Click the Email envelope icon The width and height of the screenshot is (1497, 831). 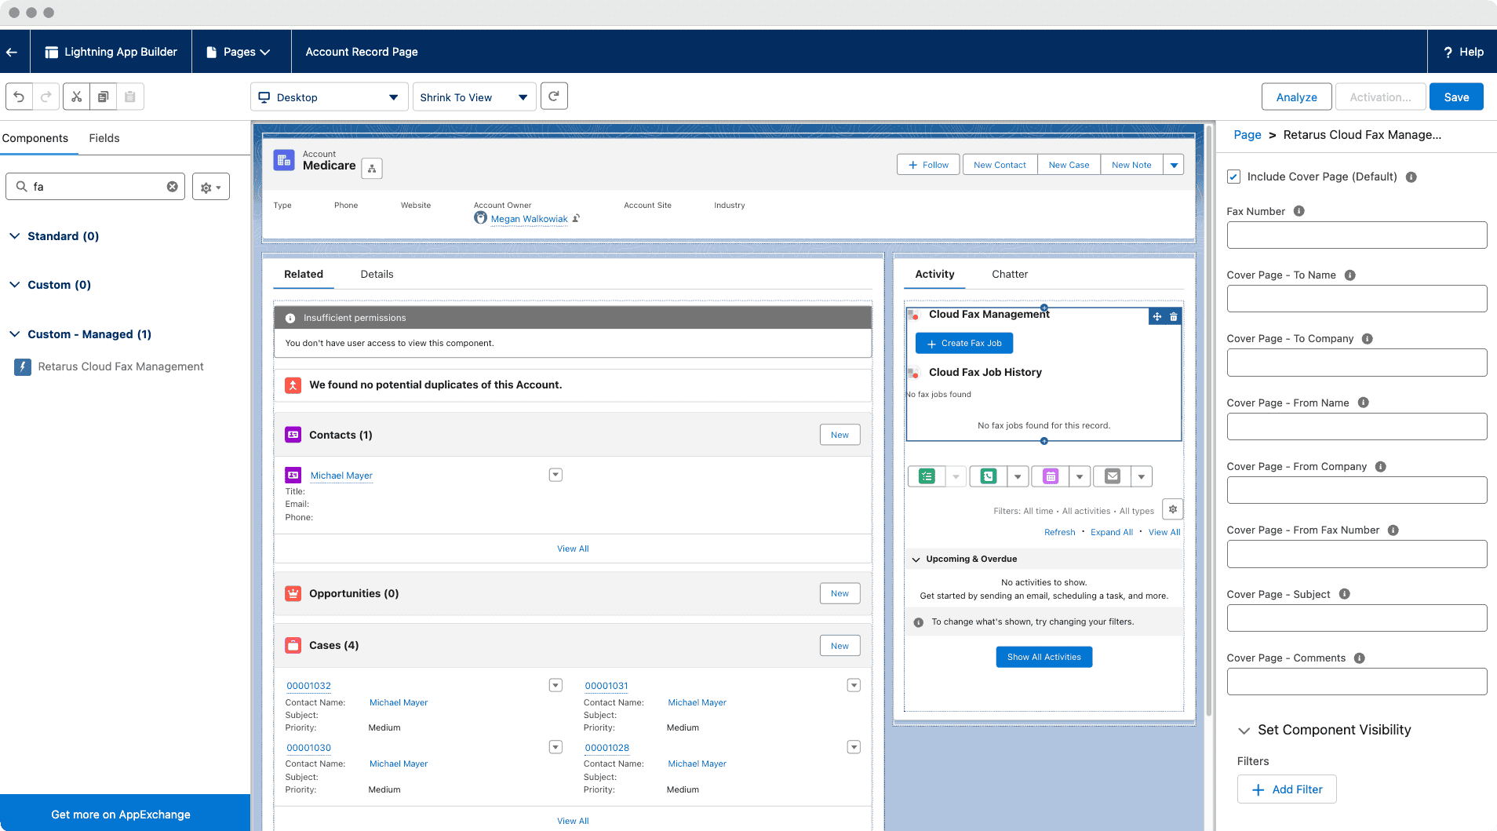tap(1112, 476)
